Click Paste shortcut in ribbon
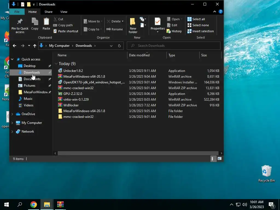Viewport: 280px width, 210px height. 66,31
